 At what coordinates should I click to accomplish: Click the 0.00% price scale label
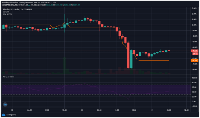point(194,25)
